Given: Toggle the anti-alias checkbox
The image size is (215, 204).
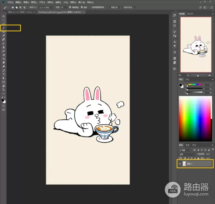Looking at the screenshot, I should click(70, 7).
